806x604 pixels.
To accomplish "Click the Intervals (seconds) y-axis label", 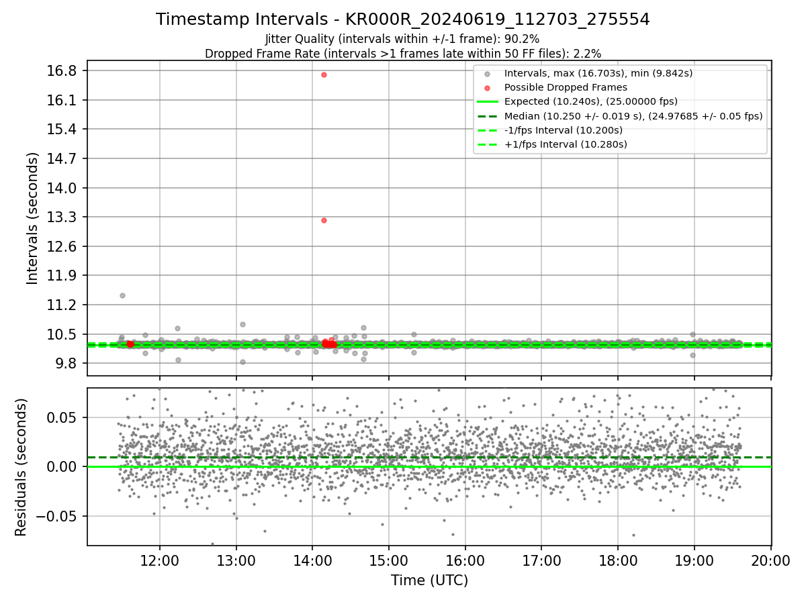I will click(x=32, y=218).
